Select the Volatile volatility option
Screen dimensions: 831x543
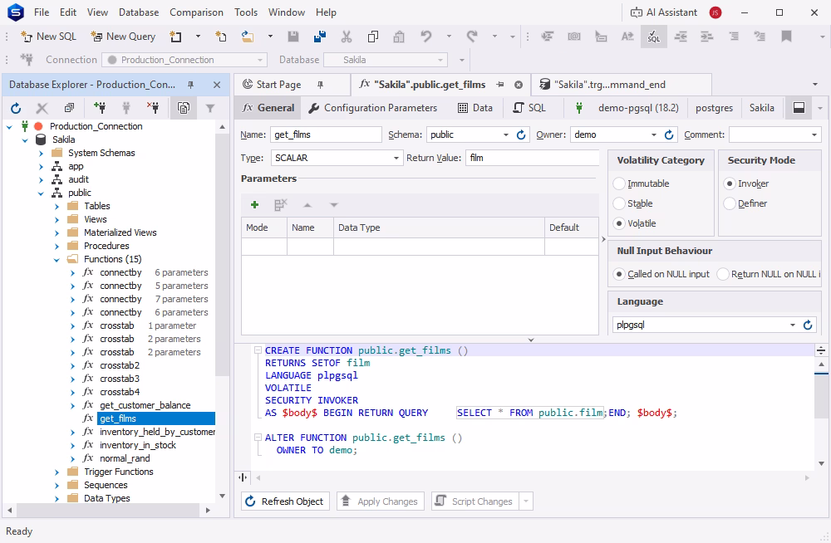(x=634, y=223)
